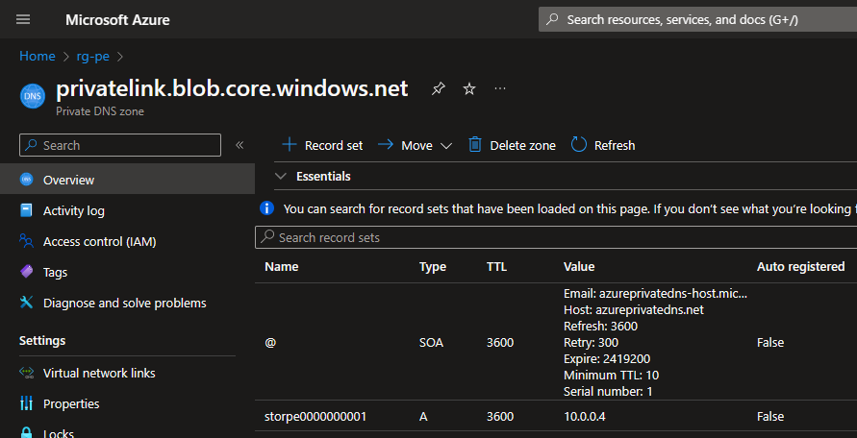Focus the Search record sets field
Viewport: 857px width, 438px height.
tap(556, 237)
